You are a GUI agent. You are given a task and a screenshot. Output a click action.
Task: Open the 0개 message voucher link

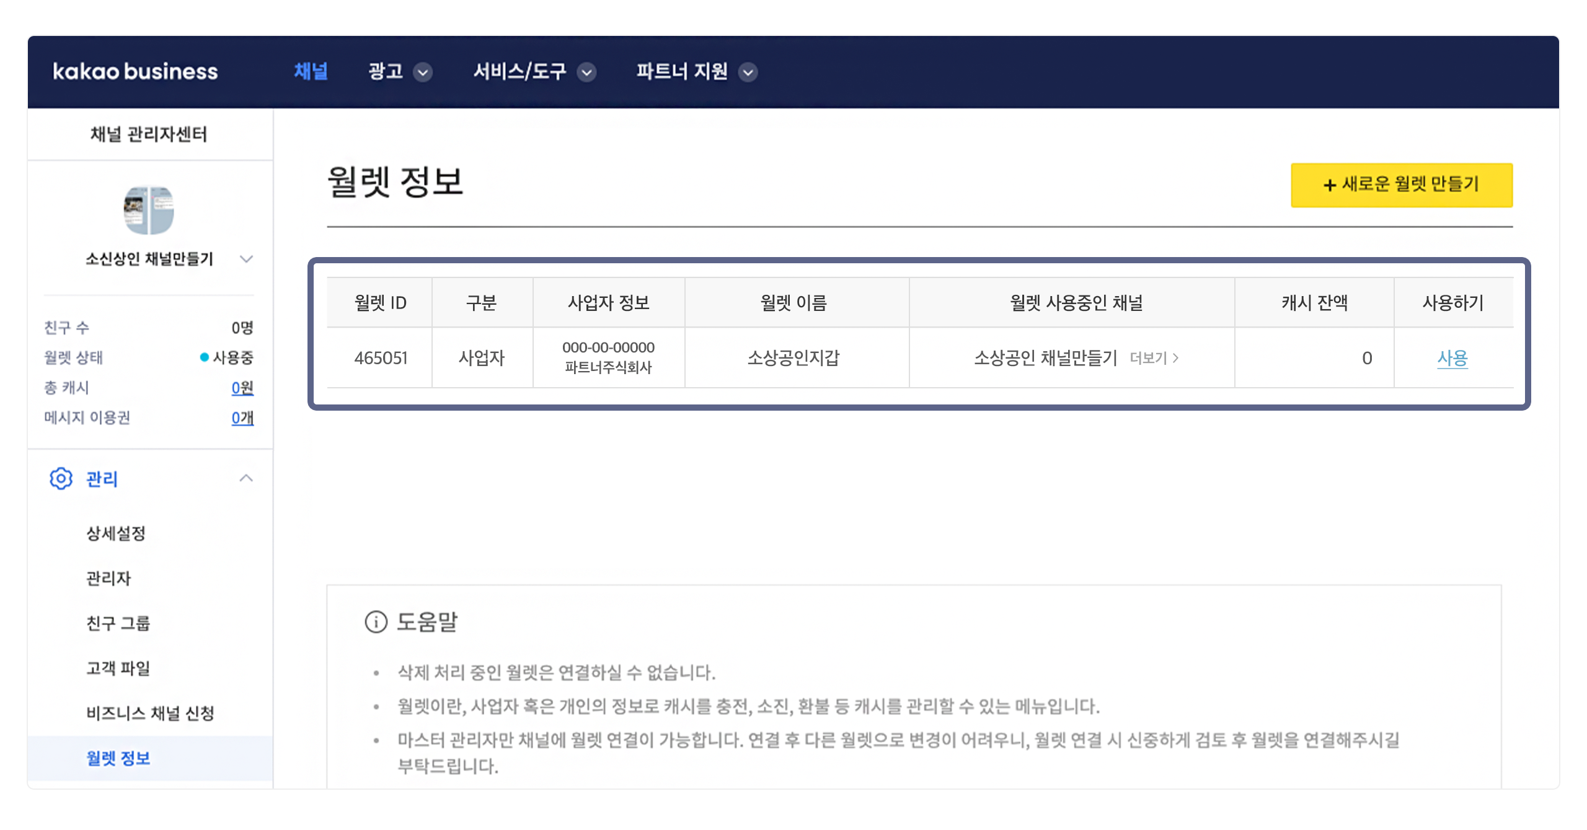242,418
